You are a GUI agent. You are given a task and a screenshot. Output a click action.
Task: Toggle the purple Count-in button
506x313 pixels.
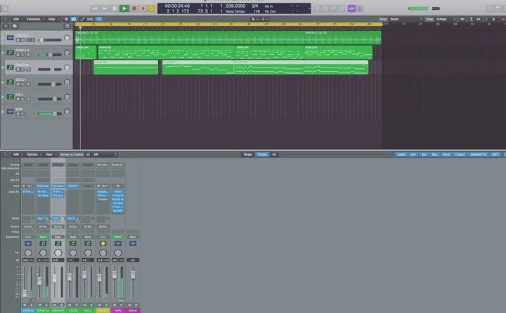tap(351, 8)
